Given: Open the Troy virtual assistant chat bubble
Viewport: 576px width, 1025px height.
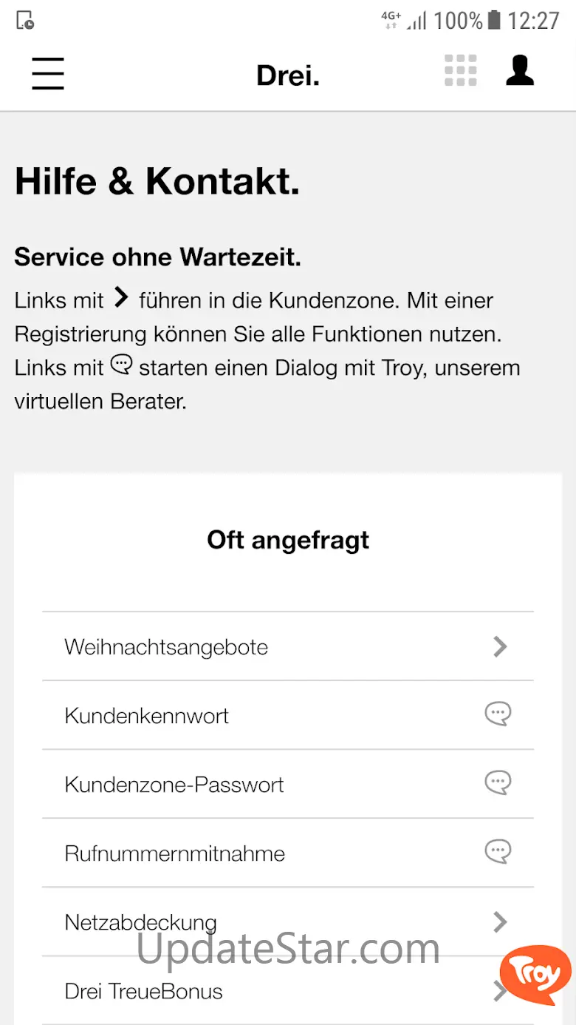Looking at the screenshot, I should click(536, 974).
